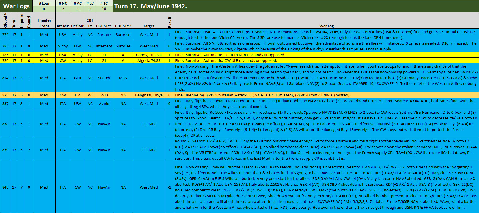479x213 pixels.
Task: Select the '10' value under # TC
Action: [x=104, y=9]
